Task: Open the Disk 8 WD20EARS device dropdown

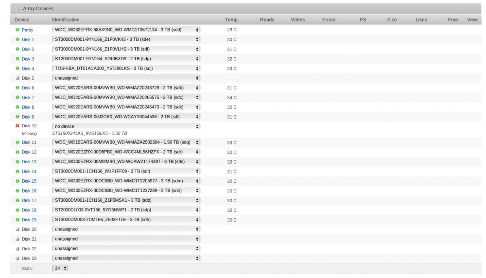Action: [126, 107]
